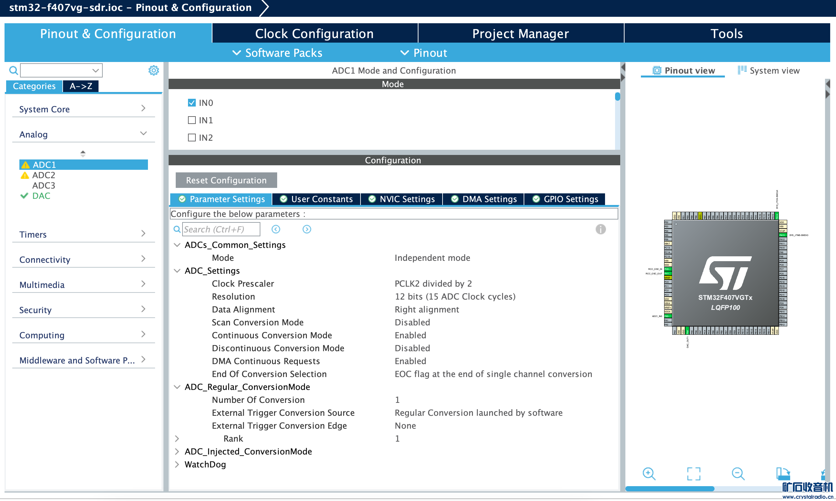
Task: Zoom out of the pinout view
Action: click(738, 474)
